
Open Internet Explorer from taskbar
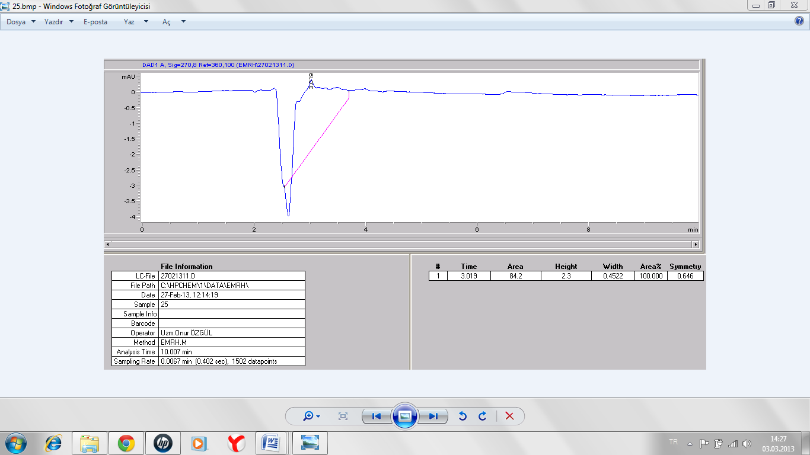pyautogui.click(x=54, y=443)
